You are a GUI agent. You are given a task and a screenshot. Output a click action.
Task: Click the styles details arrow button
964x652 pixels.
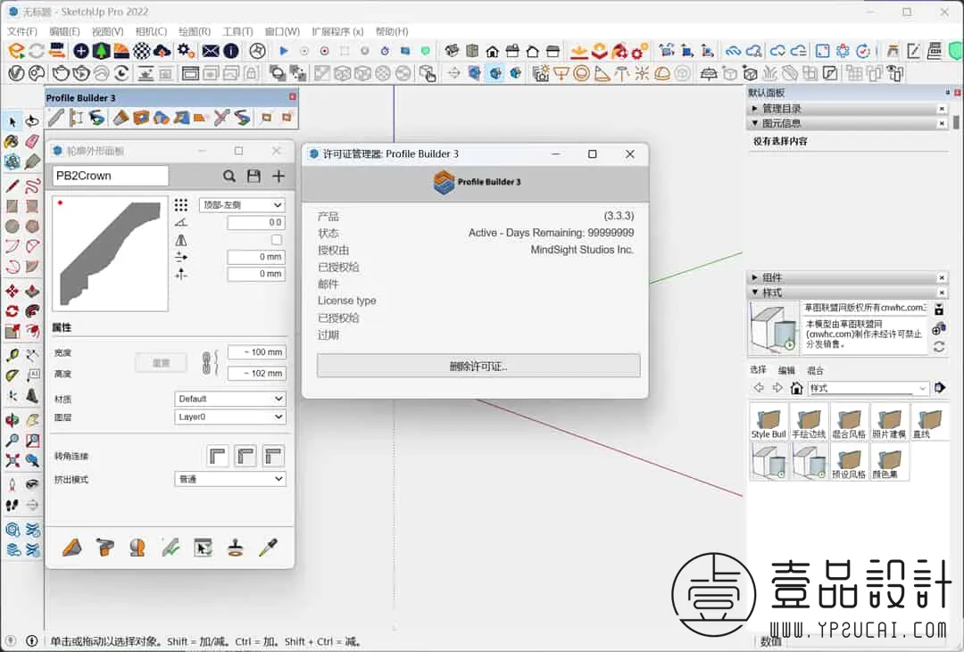coord(939,388)
